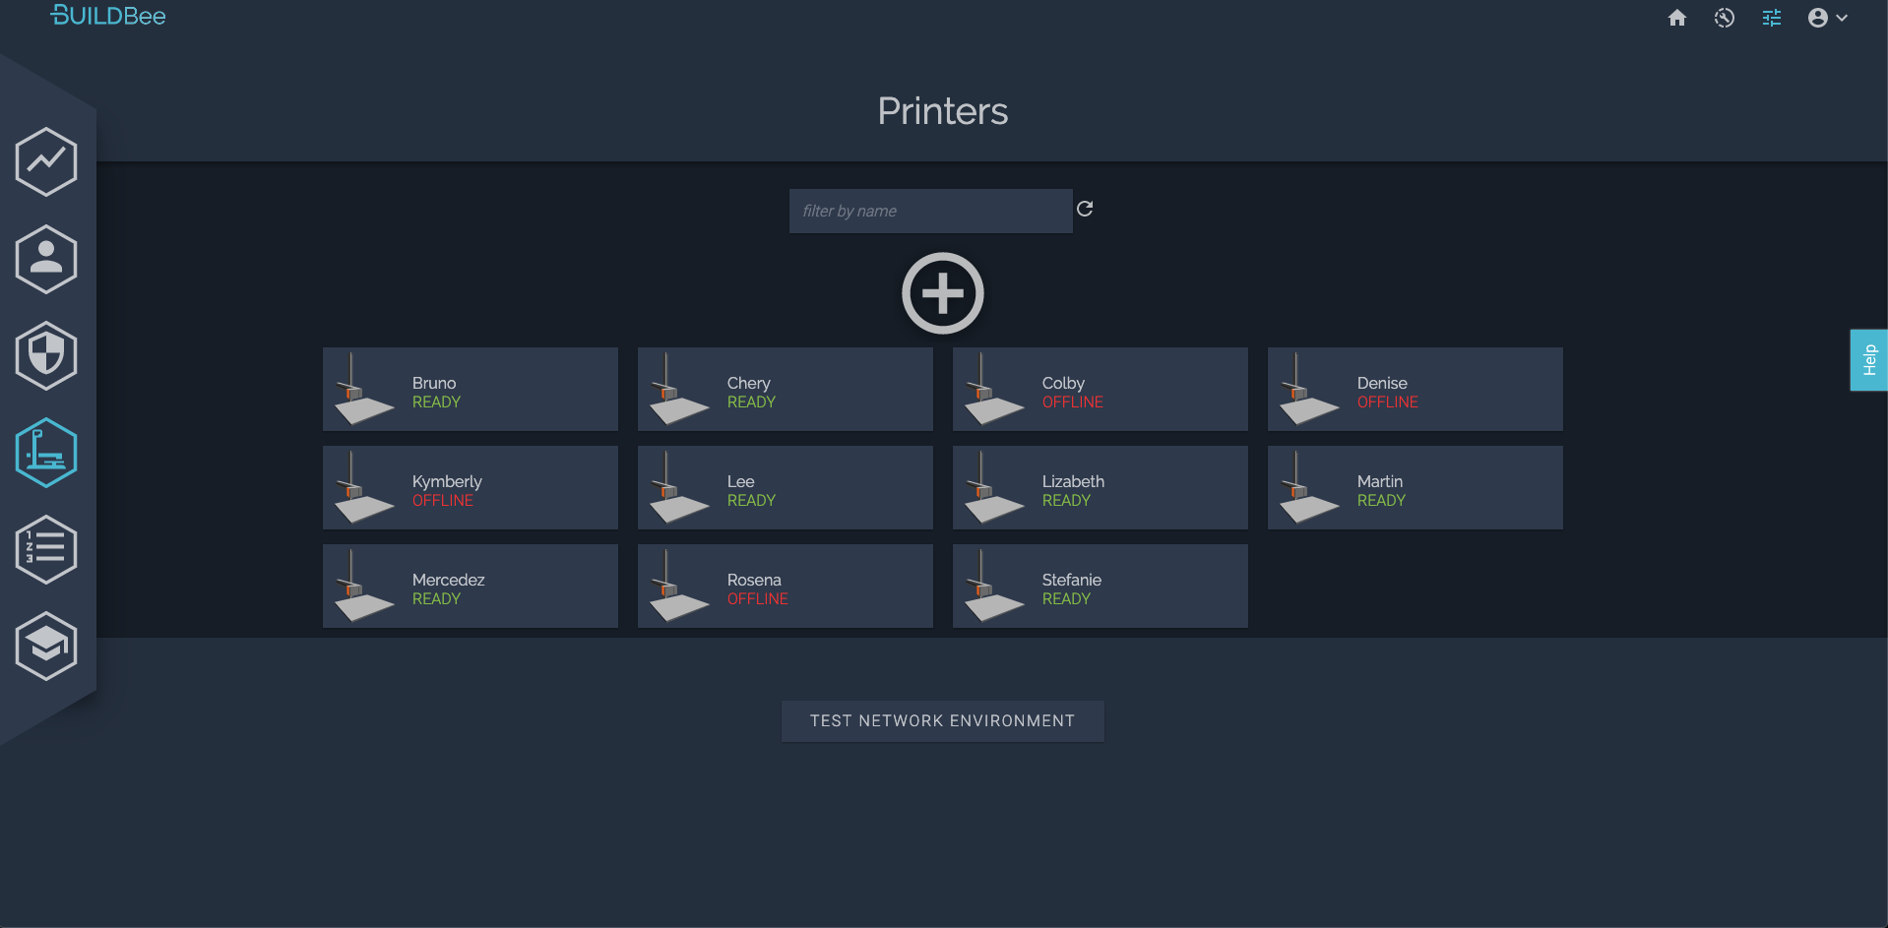The width and height of the screenshot is (1888, 928).
Task: Open the Denise printer card
Action: pyautogui.click(x=1416, y=389)
